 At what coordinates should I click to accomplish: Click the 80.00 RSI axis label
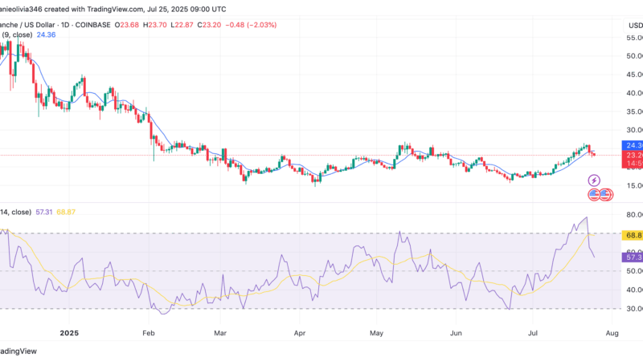(634, 214)
